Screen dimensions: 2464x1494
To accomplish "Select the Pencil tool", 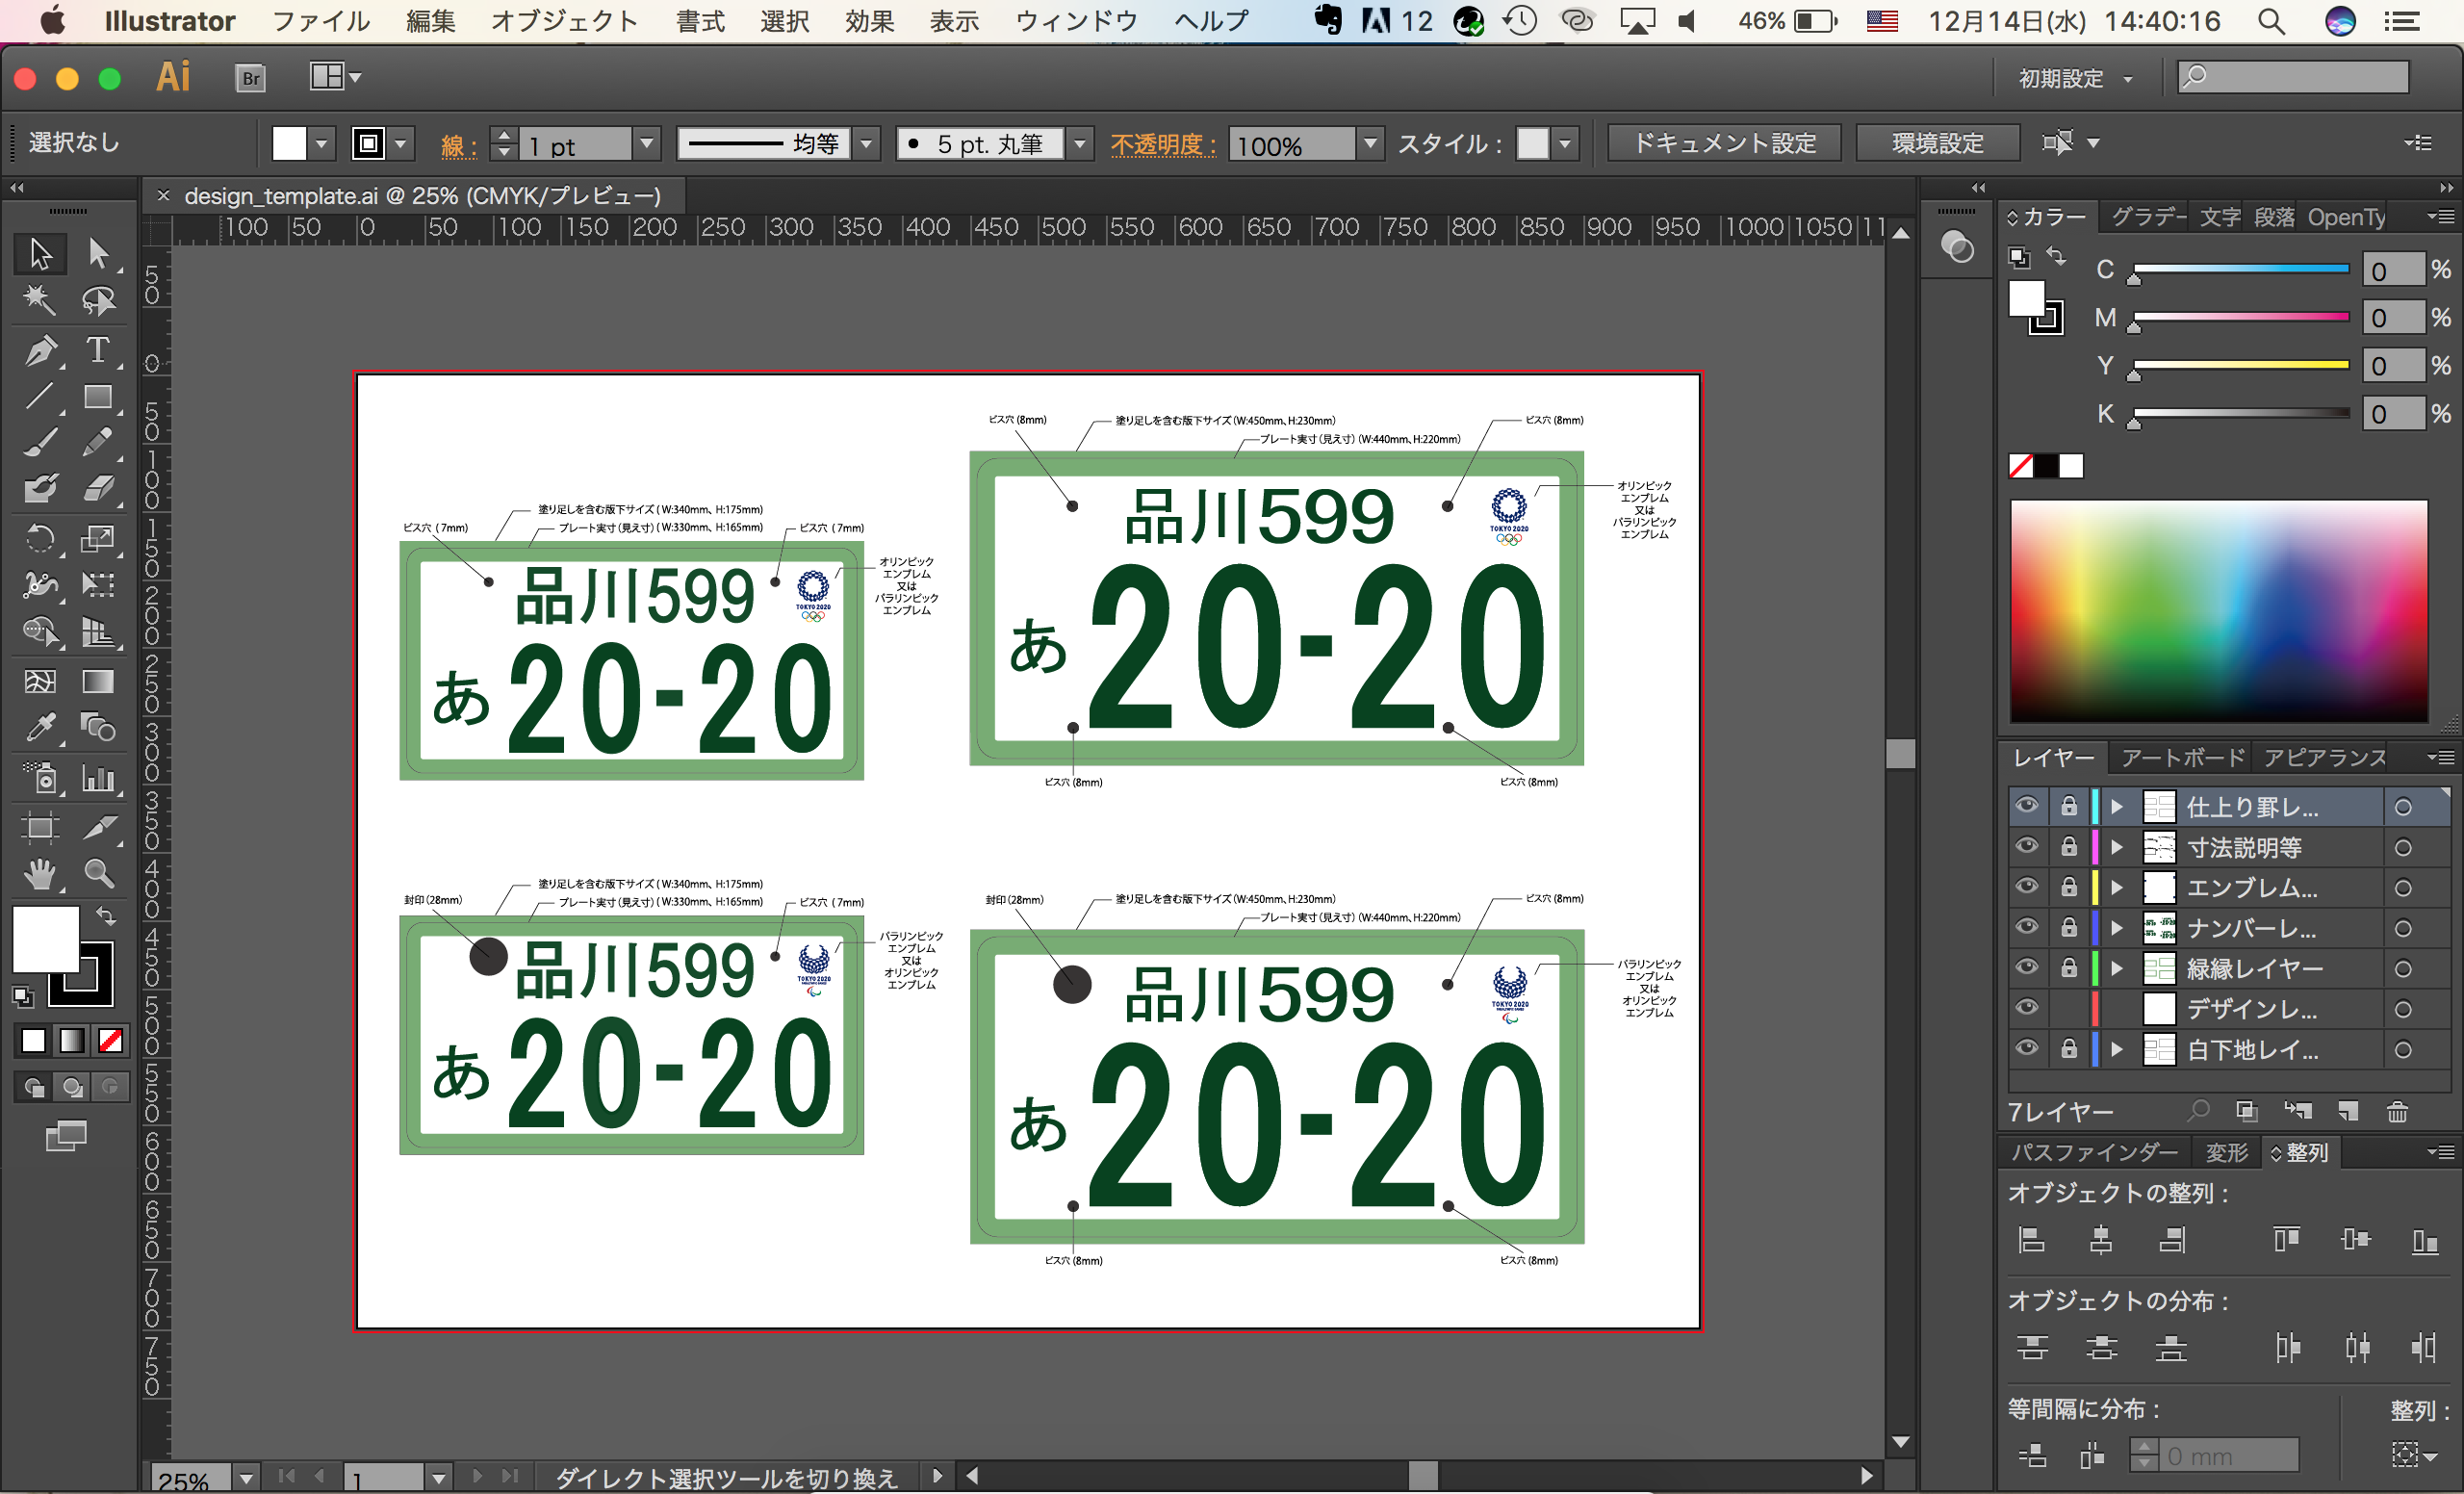I will click(98, 442).
